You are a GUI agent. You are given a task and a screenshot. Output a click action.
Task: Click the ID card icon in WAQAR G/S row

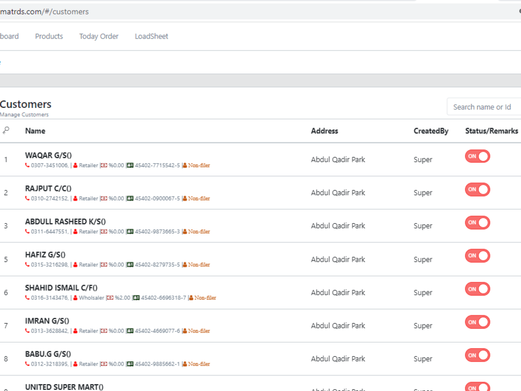(130, 165)
